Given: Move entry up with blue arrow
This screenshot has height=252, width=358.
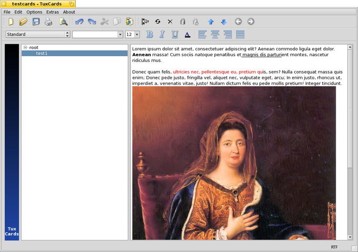Looking at the screenshot, I should click(x=211, y=22).
